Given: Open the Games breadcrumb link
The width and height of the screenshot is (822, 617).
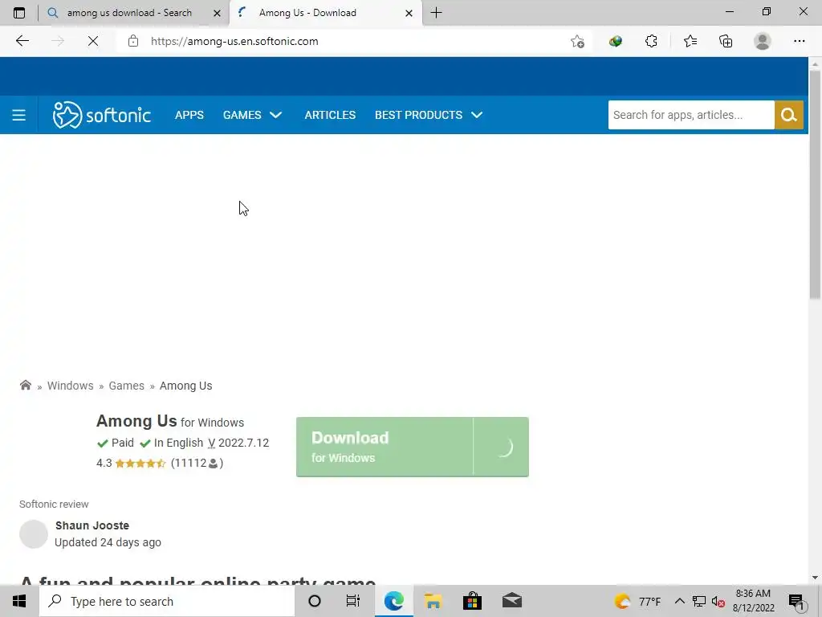Looking at the screenshot, I should point(126,386).
